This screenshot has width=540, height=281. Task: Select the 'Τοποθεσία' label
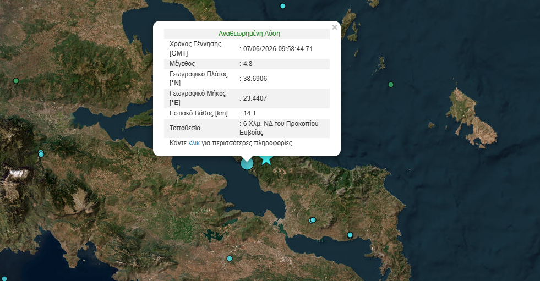coord(185,128)
